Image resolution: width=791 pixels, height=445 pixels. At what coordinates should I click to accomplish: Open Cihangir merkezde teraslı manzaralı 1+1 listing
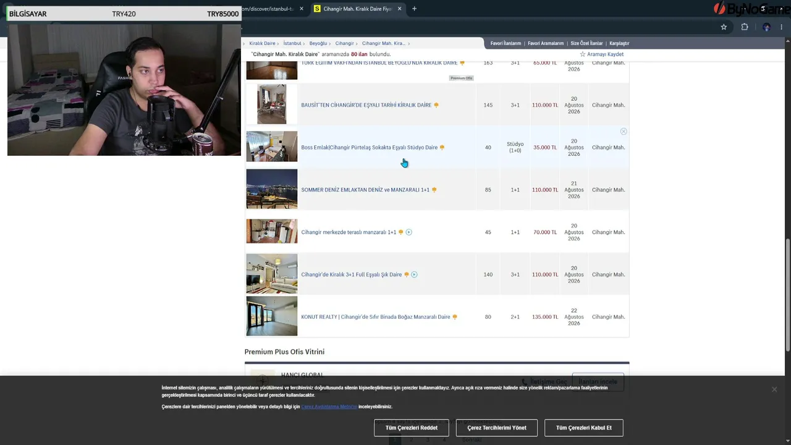pyautogui.click(x=349, y=232)
